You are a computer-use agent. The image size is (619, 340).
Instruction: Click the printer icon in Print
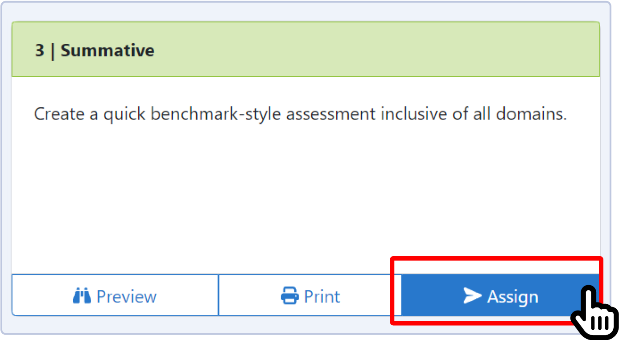pos(290,296)
